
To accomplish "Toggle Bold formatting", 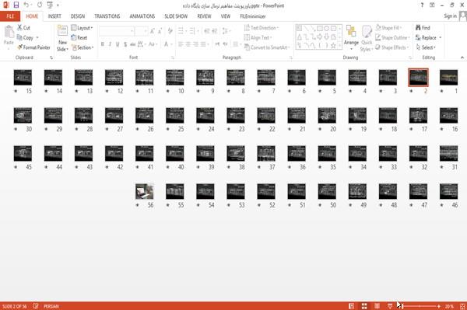I will tap(103, 44).
